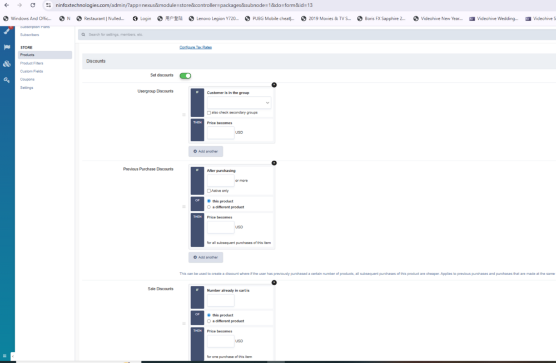Open the Windows And Office bookmark
Image resolution: width=556 pixels, height=363 pixels.
pyautogui.click(x=27, y=18)
